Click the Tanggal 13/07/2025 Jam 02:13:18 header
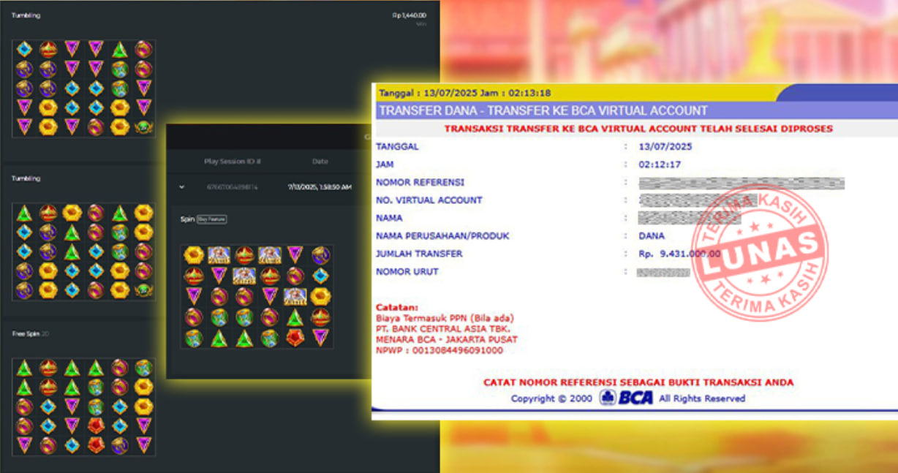Image resolution: width=898 pixels, height=473 pixels. (465, 93)
